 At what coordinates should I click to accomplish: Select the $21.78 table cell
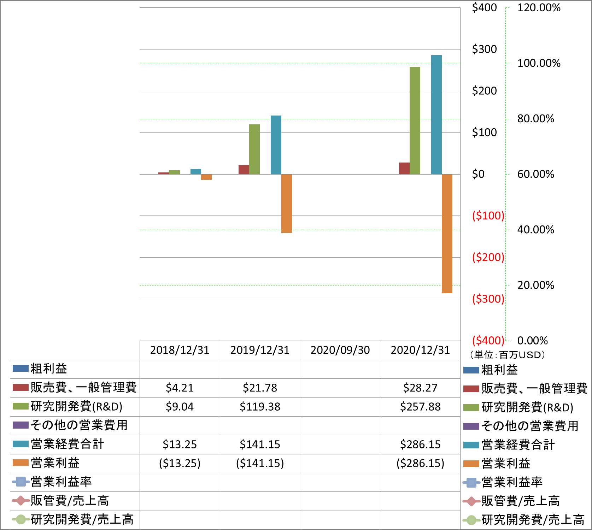(260, 388)
